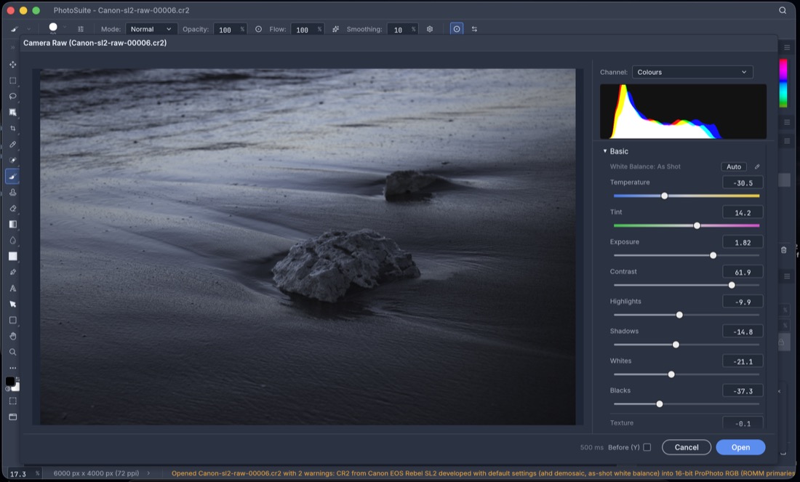The height and width of the screenshot is (482, 800).
Task: Click the Contrast value field 61.9
Action: (743, 272)
